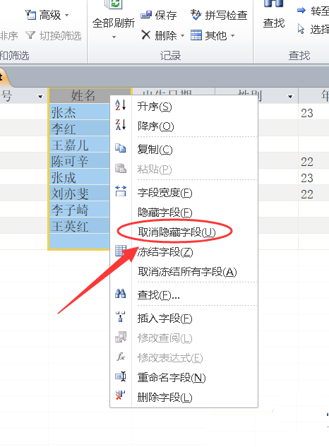Viewport: 329px width, 447px height.
Task: Click the cell containing 张杰
Action: point(79,112)
